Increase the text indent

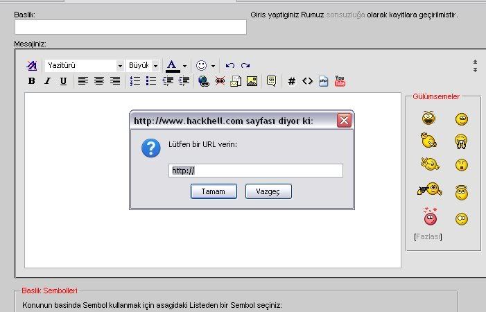184,81
